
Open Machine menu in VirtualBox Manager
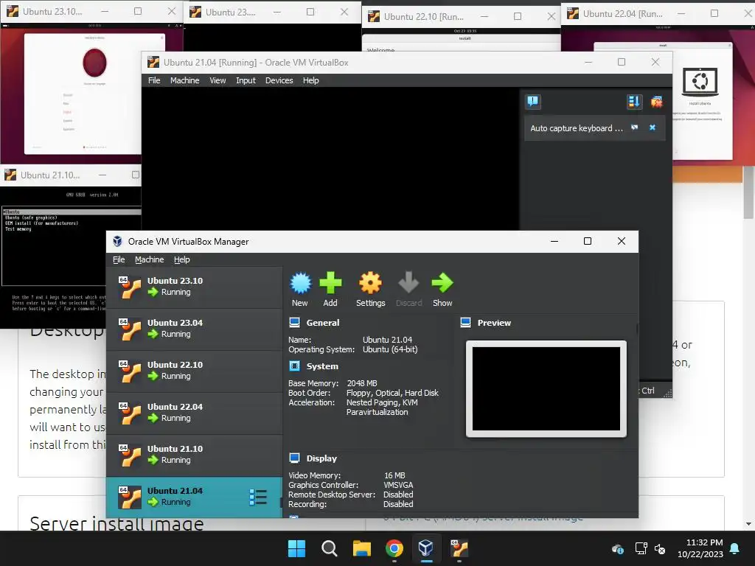[149, 259]
